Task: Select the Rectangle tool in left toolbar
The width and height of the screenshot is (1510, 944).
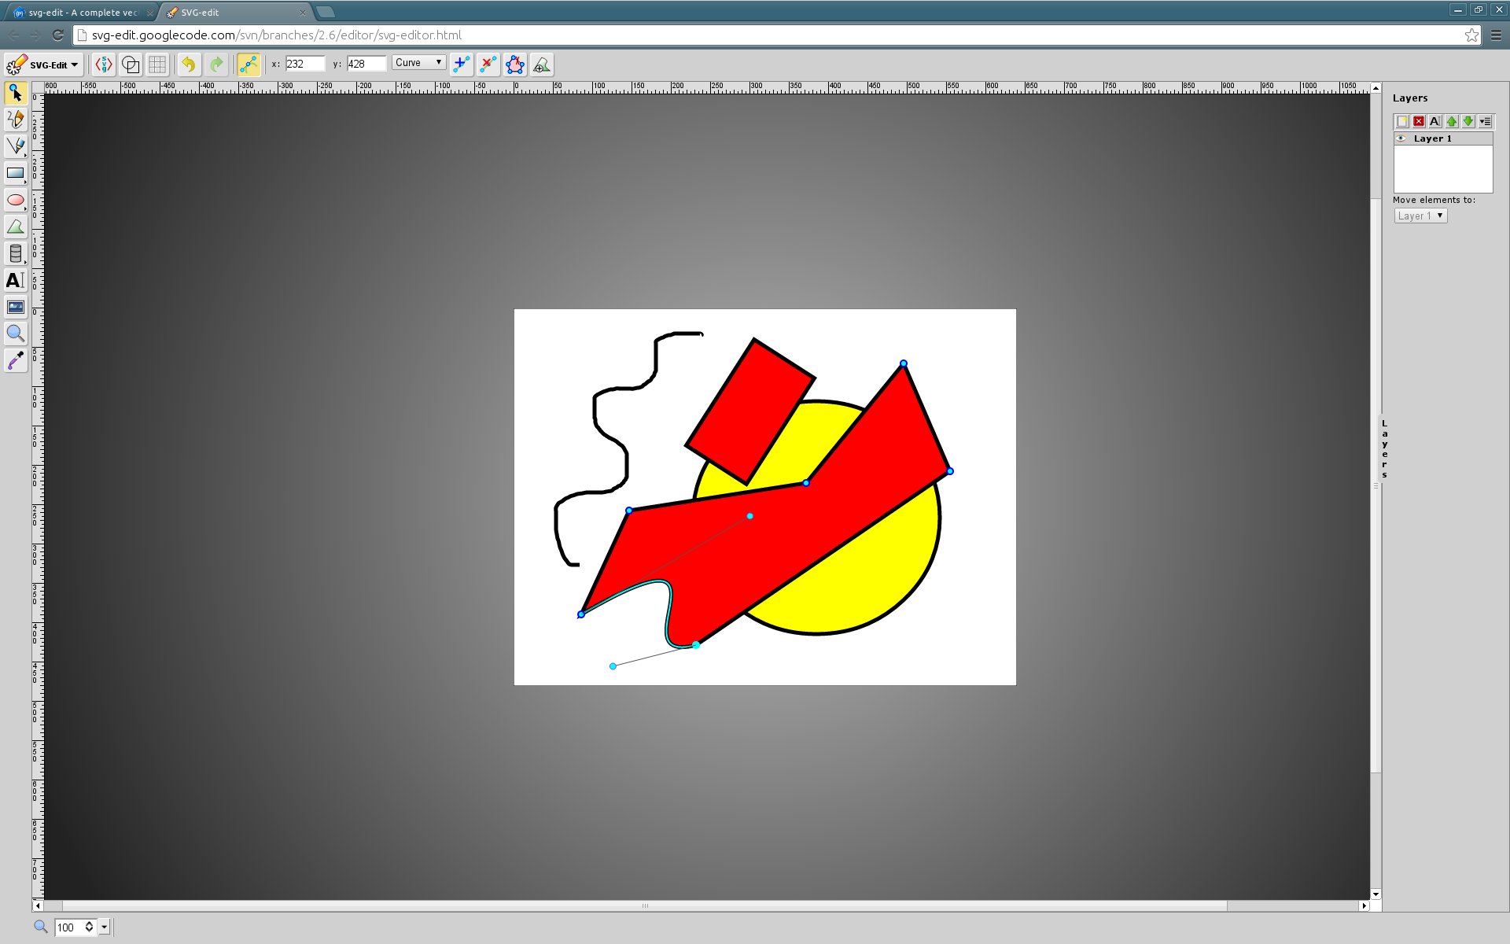Action: click(16, 173)
